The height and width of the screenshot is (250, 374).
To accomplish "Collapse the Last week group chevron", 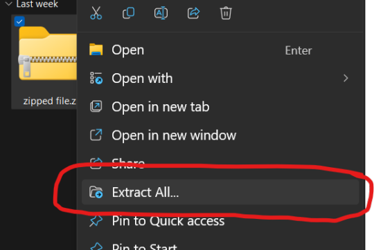I will (8, 4).
